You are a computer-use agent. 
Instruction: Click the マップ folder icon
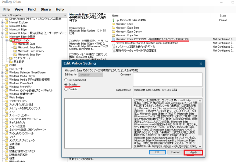click(7, 137)
